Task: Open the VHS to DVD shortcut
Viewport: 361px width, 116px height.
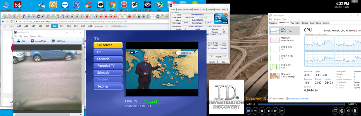Action: point(135,6)
